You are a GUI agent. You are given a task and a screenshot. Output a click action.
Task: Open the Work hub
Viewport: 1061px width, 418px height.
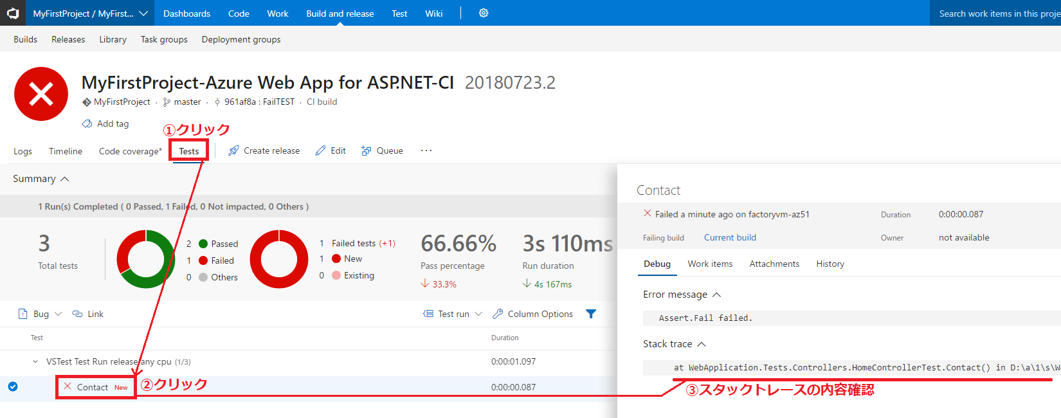(x=278, y=14)
